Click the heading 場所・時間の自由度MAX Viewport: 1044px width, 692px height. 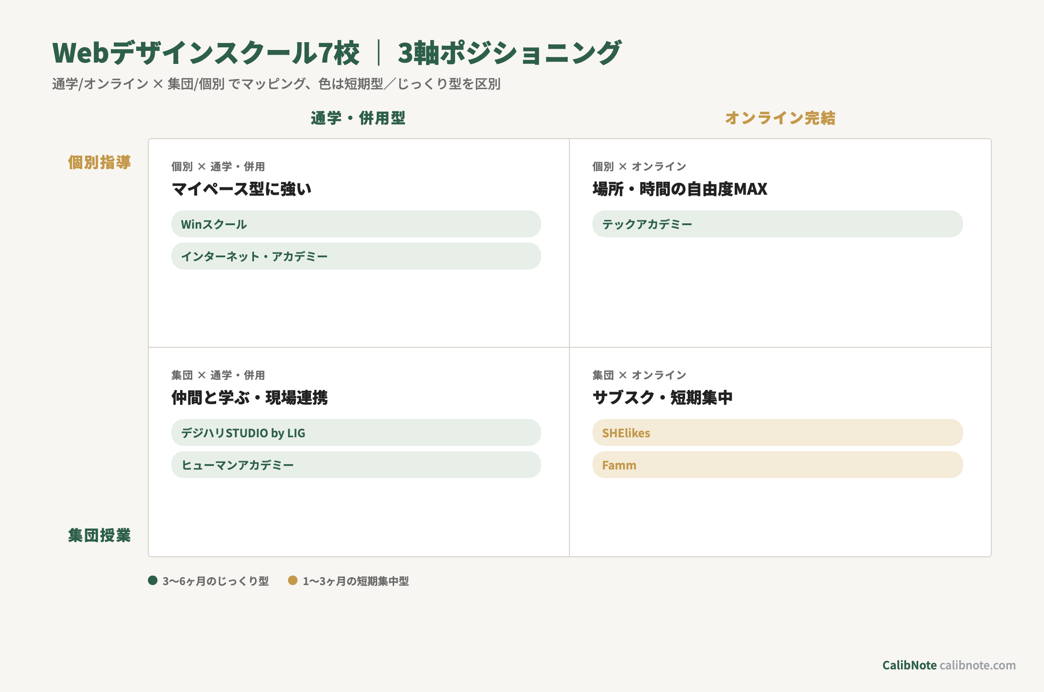coord(680,189)
